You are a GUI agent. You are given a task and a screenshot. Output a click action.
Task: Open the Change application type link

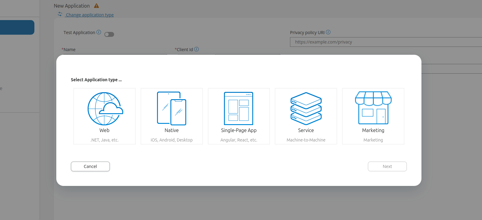click(x=89, y=15)
